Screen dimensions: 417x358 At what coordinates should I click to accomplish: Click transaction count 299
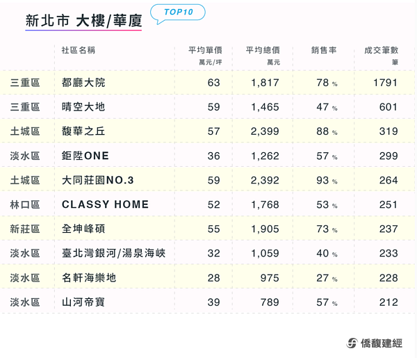click(x=389, y=156)
